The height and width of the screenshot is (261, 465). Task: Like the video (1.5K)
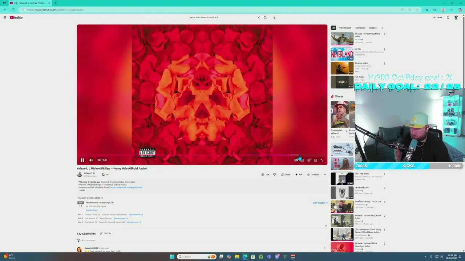point(266,174)
